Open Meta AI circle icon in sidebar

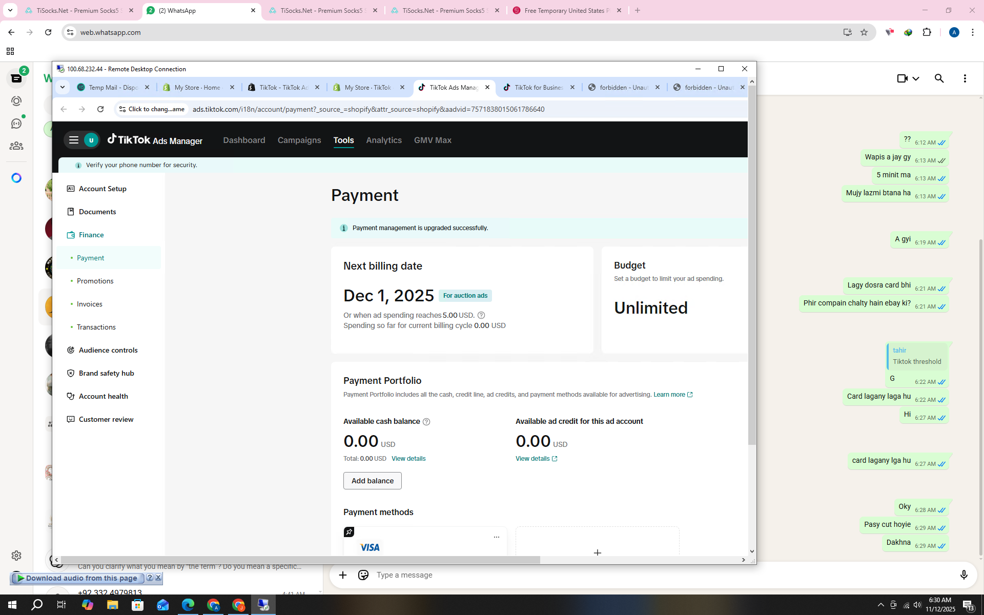[16, 178]
